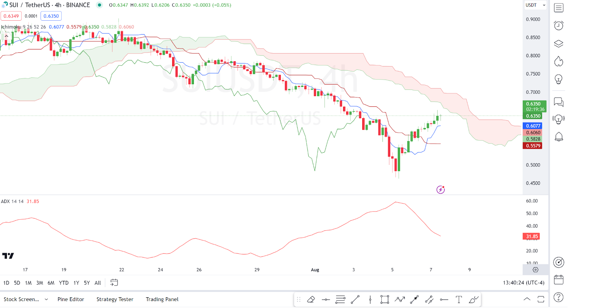This screenshot has height=308, width=612.
Task: Select the eraser tool
Action: 311,300
